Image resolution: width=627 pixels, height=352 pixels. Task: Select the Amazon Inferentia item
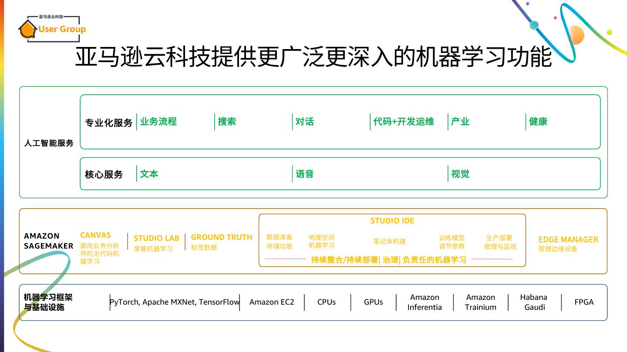point(425,302)
